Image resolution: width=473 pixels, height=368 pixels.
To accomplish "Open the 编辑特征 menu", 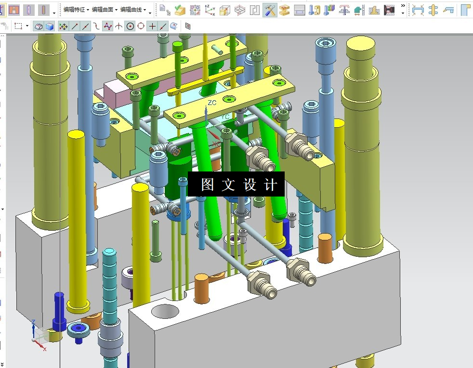I will (x=74, y=10).
